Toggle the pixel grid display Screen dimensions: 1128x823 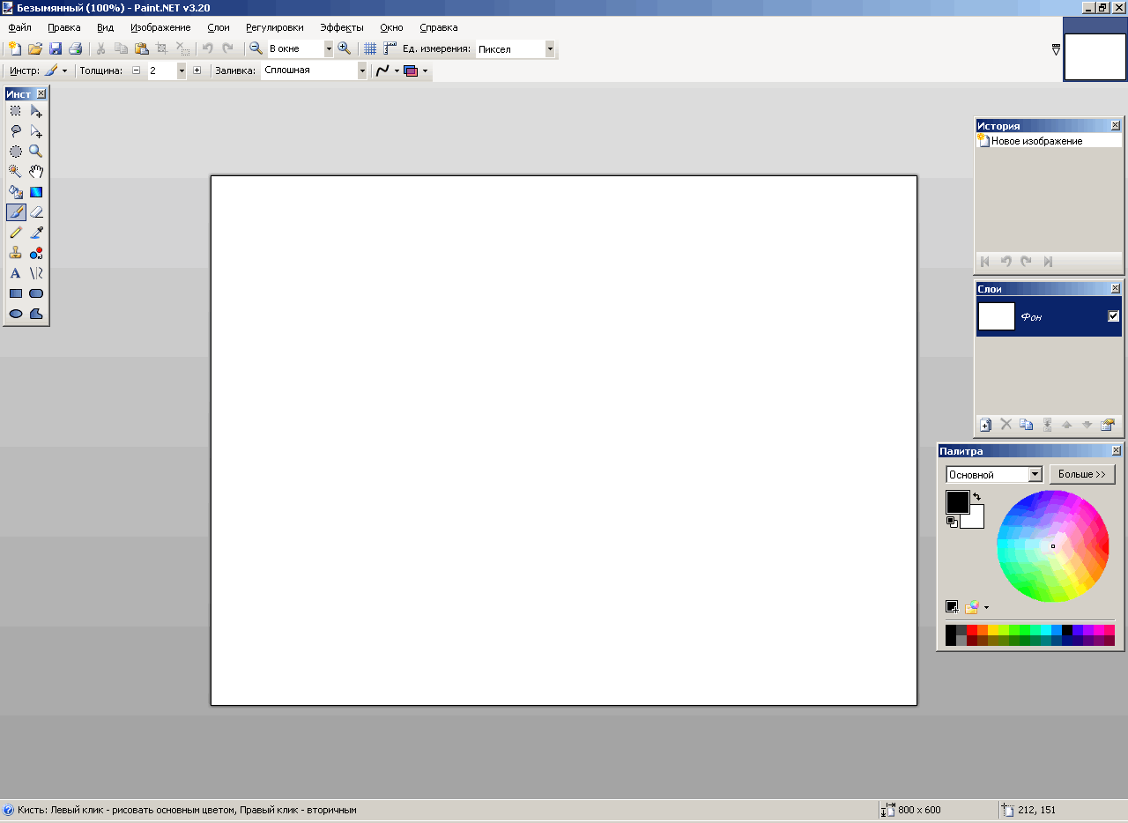coord(370,49)
